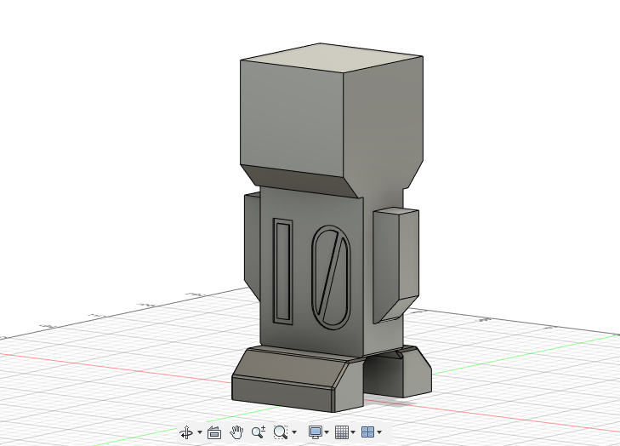The width and height of the screenshot is (620, 446).
Task: Select the Orbit tool
Action: click(x=186, y=432)
